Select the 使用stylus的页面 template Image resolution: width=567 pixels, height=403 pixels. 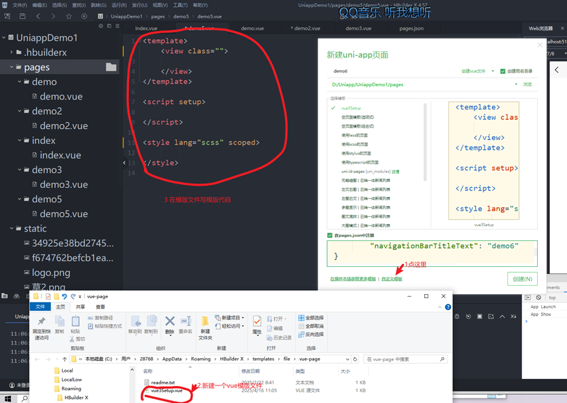[356, 154]
